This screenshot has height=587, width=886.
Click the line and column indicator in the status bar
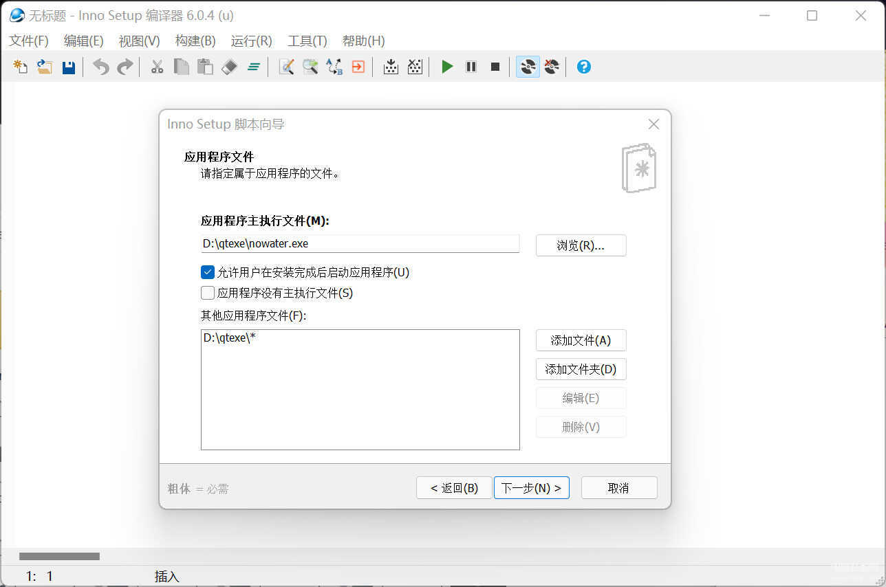click(x=39, y=577)
